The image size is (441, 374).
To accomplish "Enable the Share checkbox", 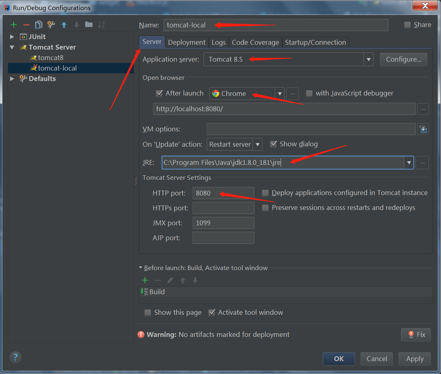I will [407, 25].
